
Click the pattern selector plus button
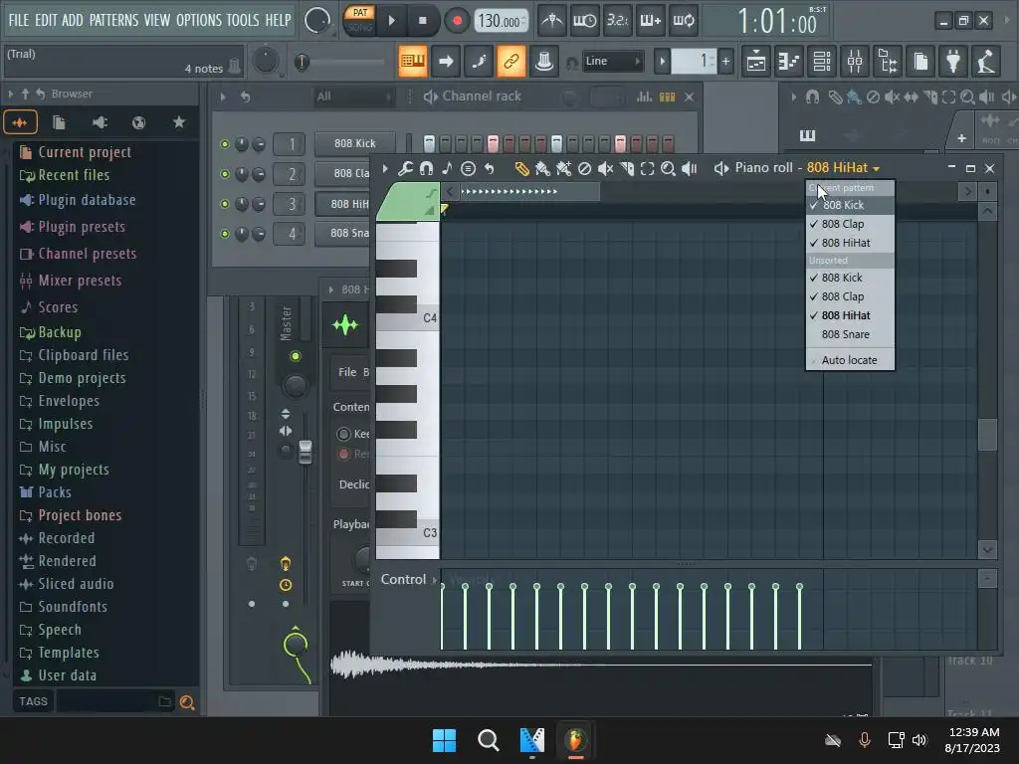coord(725,62)
